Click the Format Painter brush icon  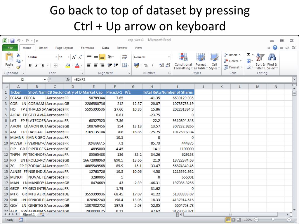18,67
